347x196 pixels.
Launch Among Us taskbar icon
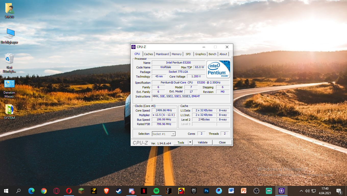pos(181,191)
